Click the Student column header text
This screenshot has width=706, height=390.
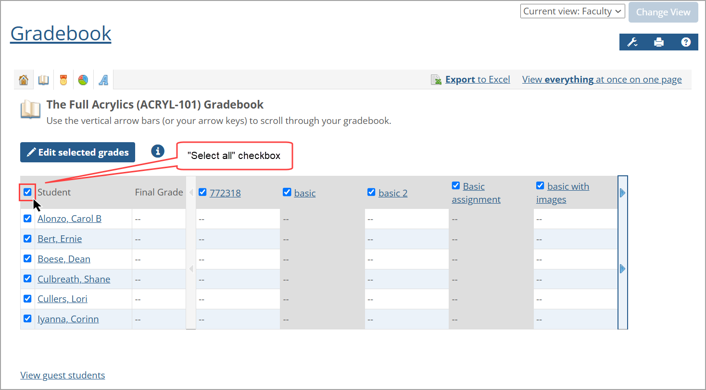tap(54, 192)
